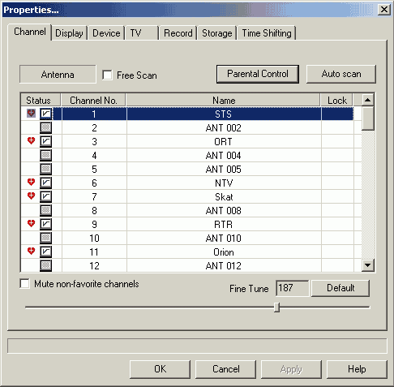Click channel number 10 cell
The width and height of the screenshot is (394, 387).
point(94,238)
